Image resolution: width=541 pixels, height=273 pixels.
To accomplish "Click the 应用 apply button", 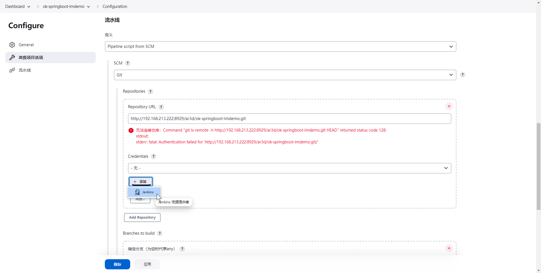I will pyautogui.click(x=147, y=264).
